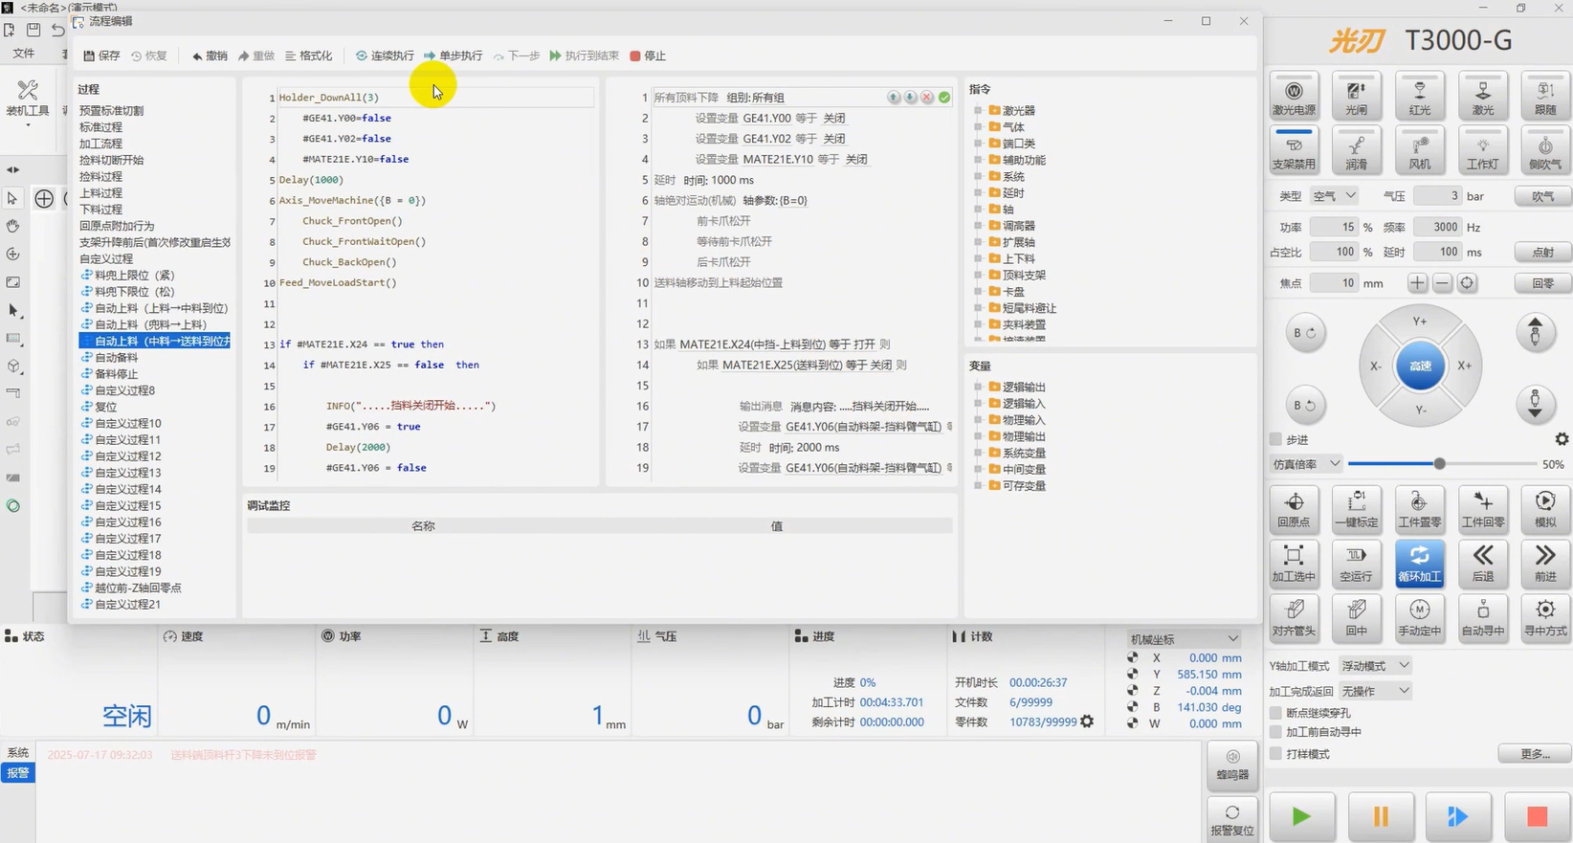Click the 后退 backward button
The height and width of the screenshot is (843, 1573).
coord(1482,564)
